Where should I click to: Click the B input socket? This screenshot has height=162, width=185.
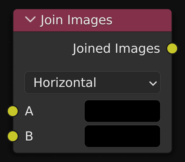(13, 136)
